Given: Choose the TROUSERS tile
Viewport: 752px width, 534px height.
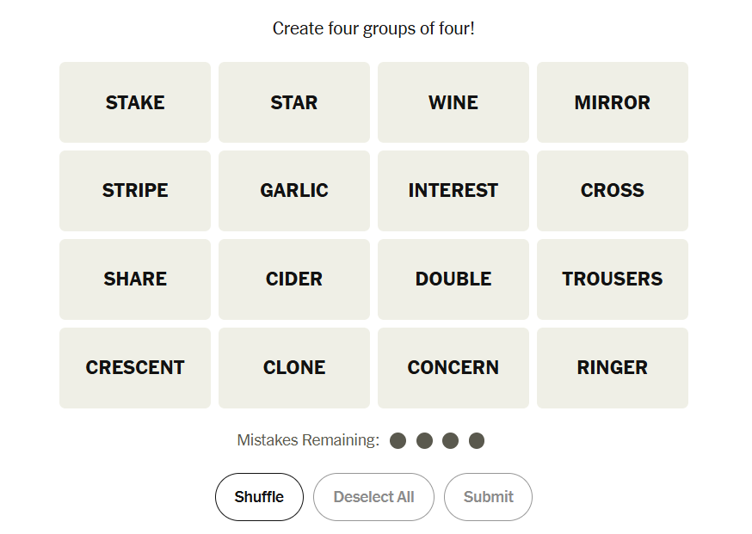Looking at the screenshot, I should [x=613, y=279].
